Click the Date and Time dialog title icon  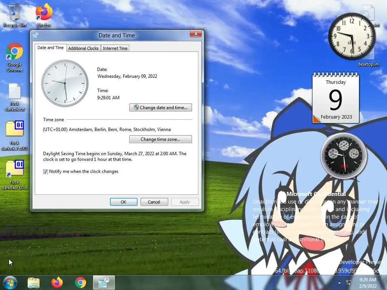(x=36, y=35)
